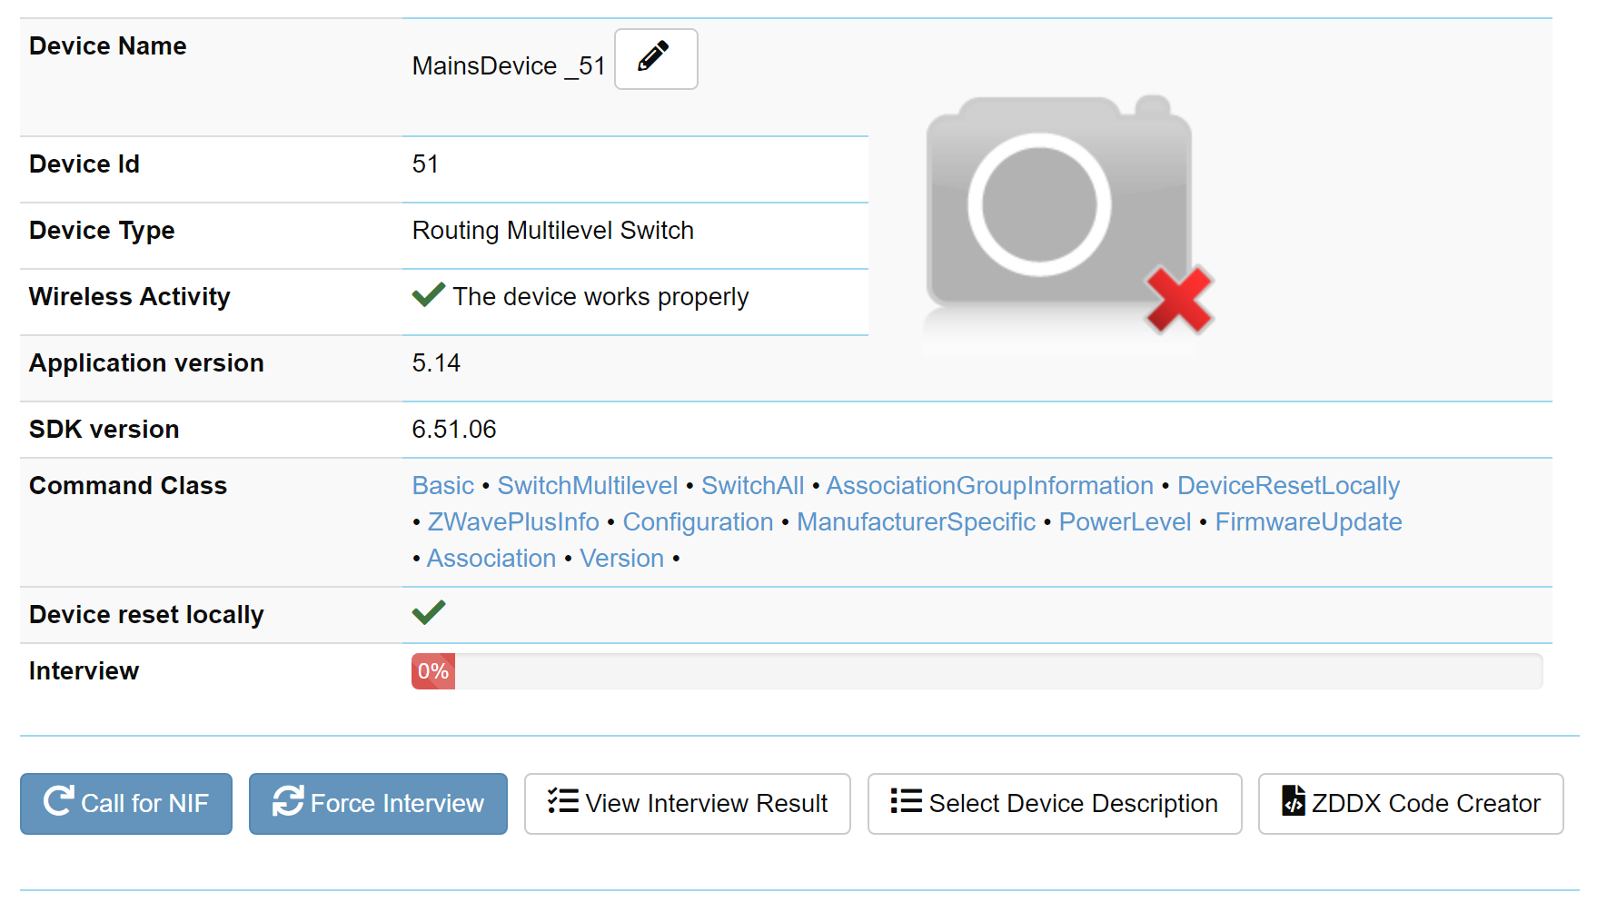Click the pencil edit device name icon

tap(655, 58)
